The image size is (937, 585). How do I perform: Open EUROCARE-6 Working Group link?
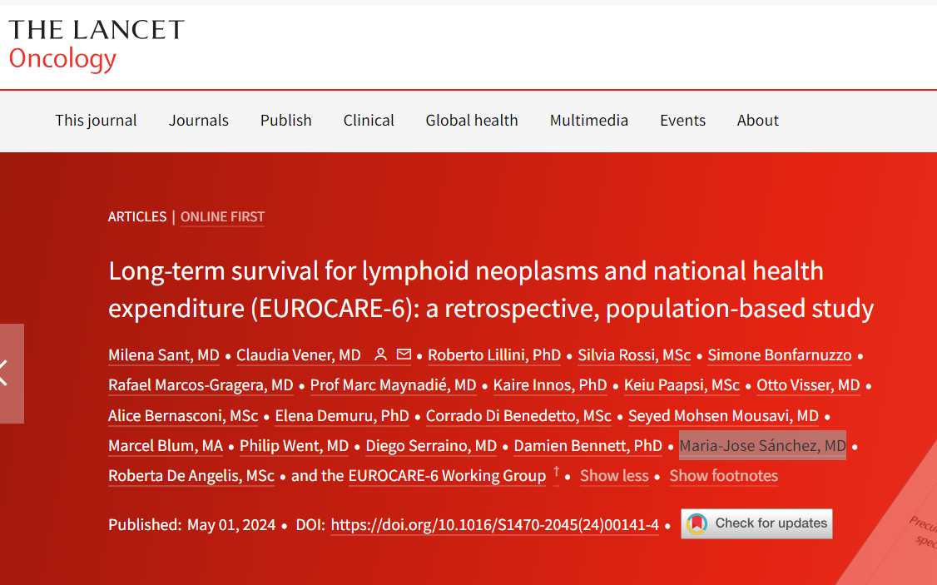(447, 476)
